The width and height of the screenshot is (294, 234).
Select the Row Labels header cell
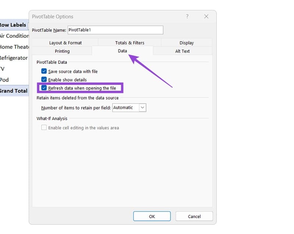(13, 25)
